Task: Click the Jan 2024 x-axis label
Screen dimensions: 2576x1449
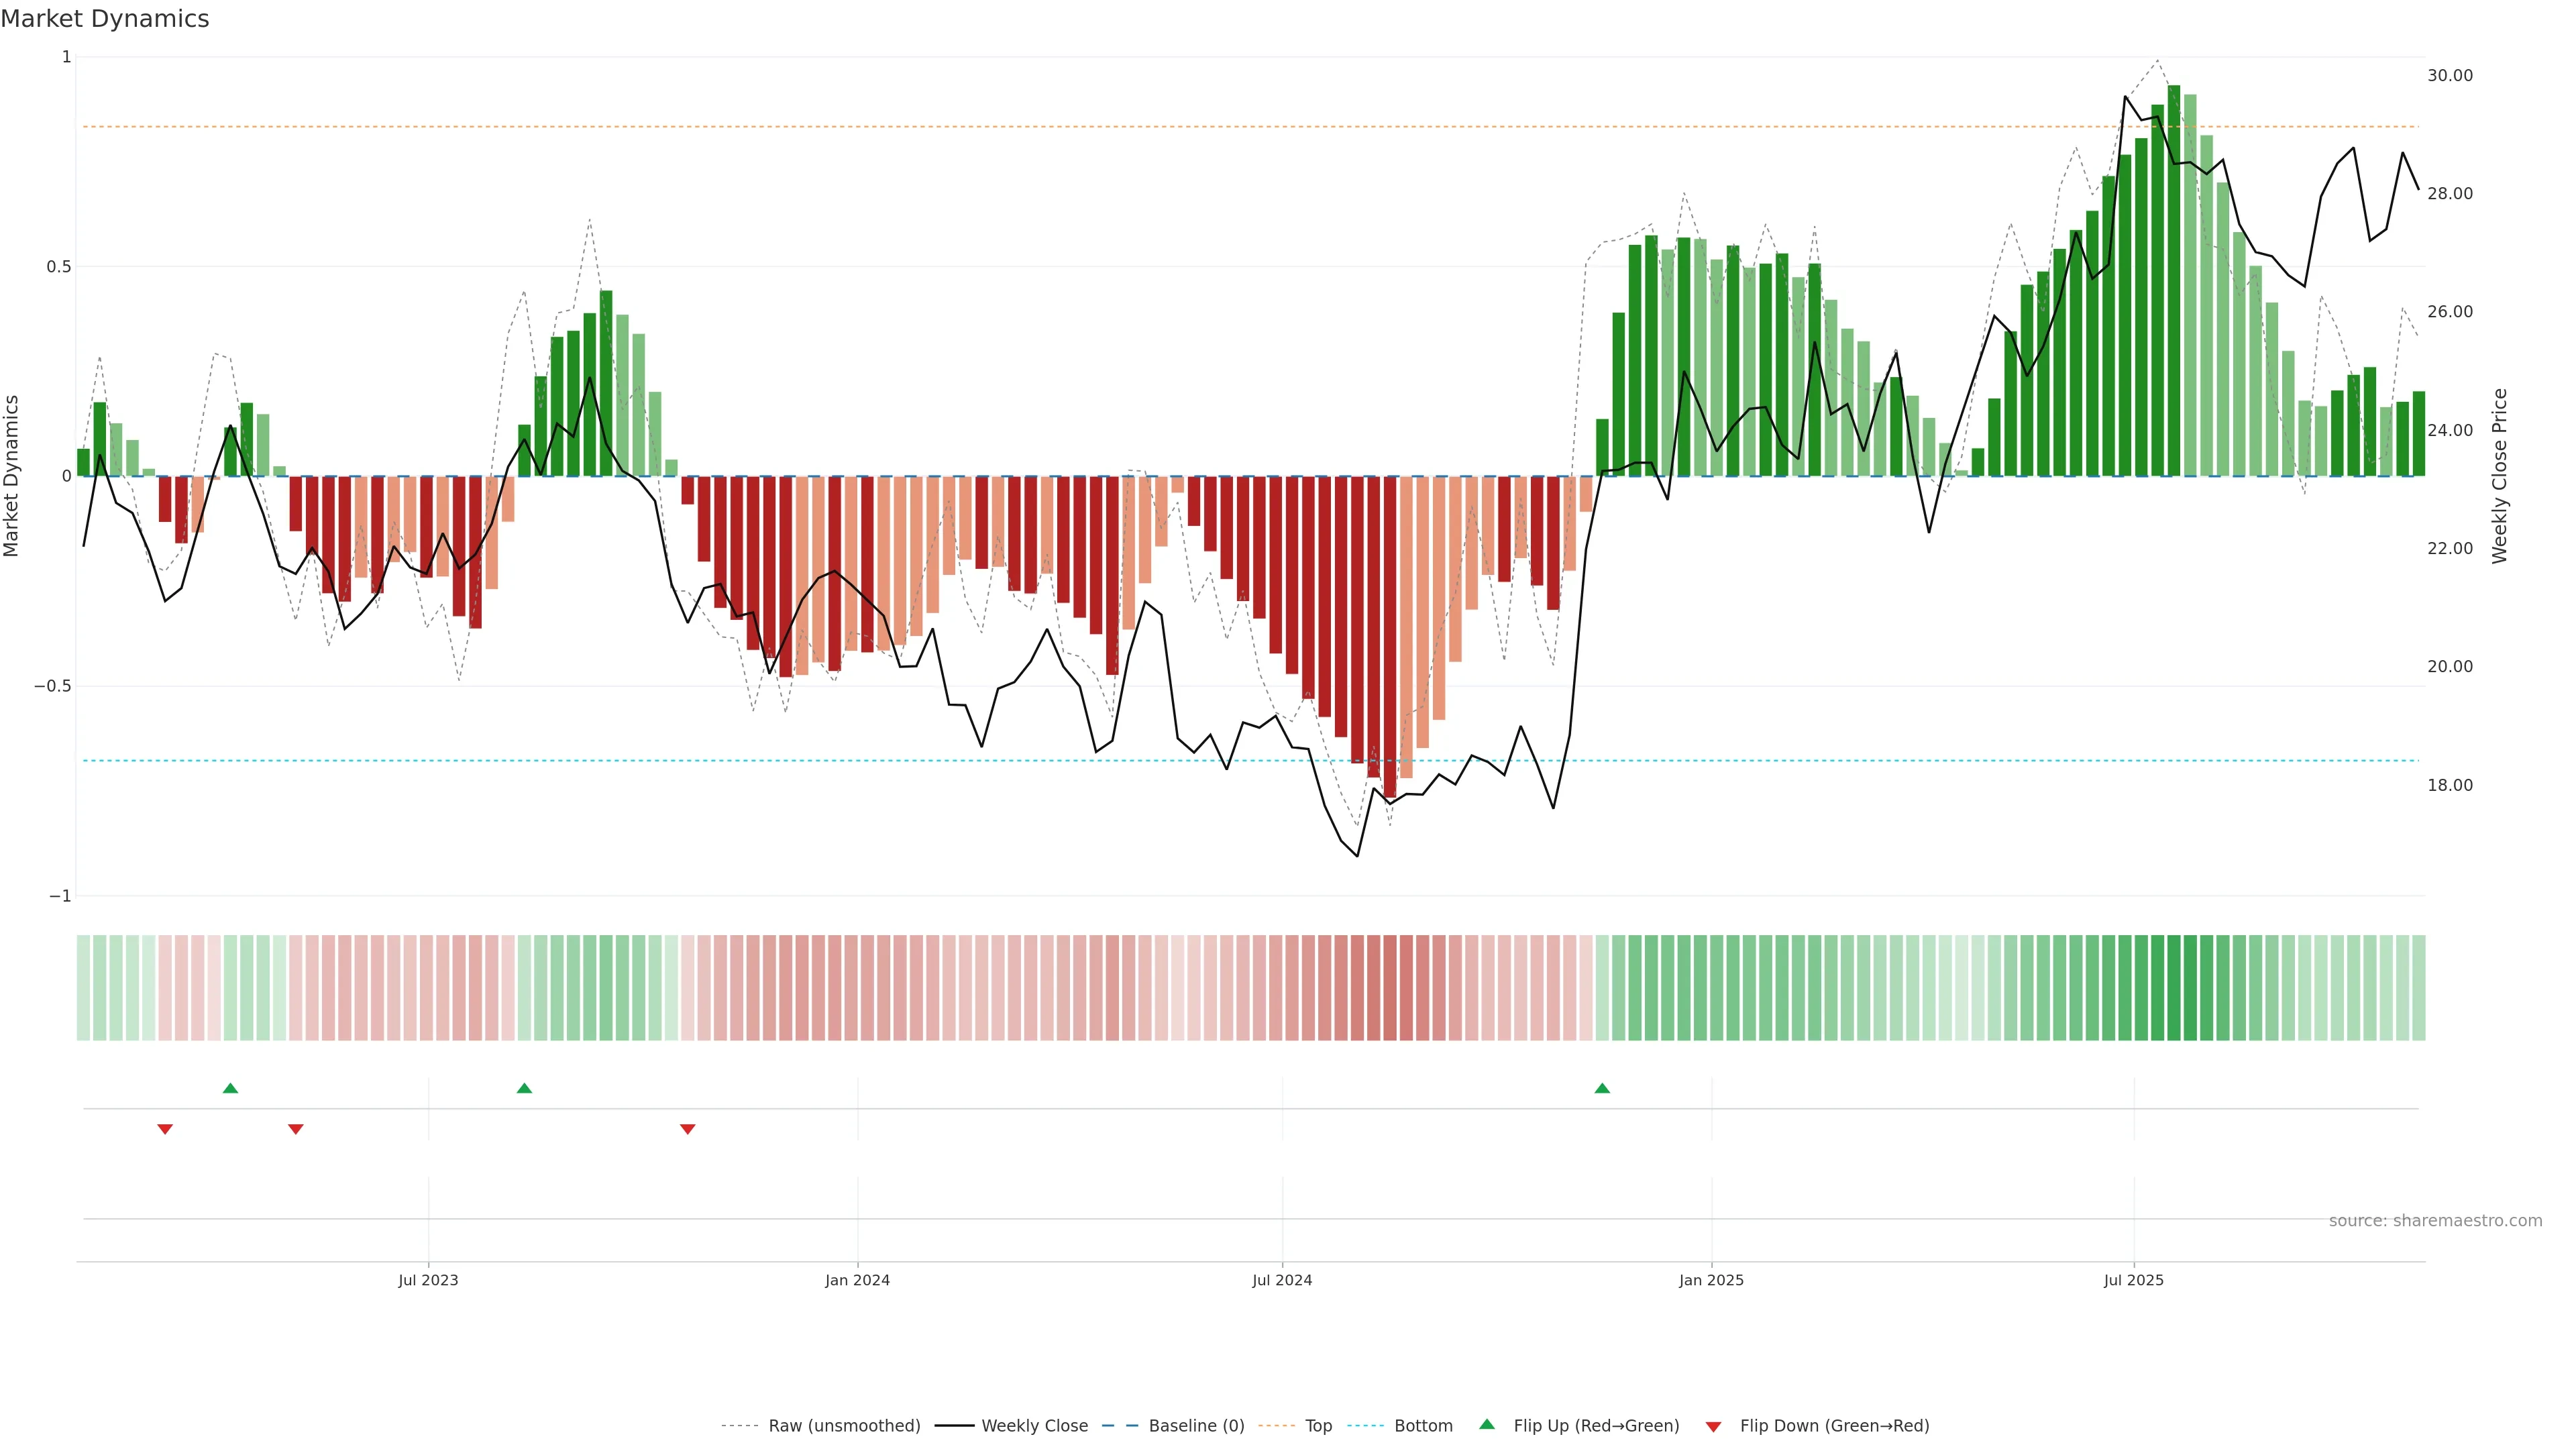Action: pos(857,1280)
